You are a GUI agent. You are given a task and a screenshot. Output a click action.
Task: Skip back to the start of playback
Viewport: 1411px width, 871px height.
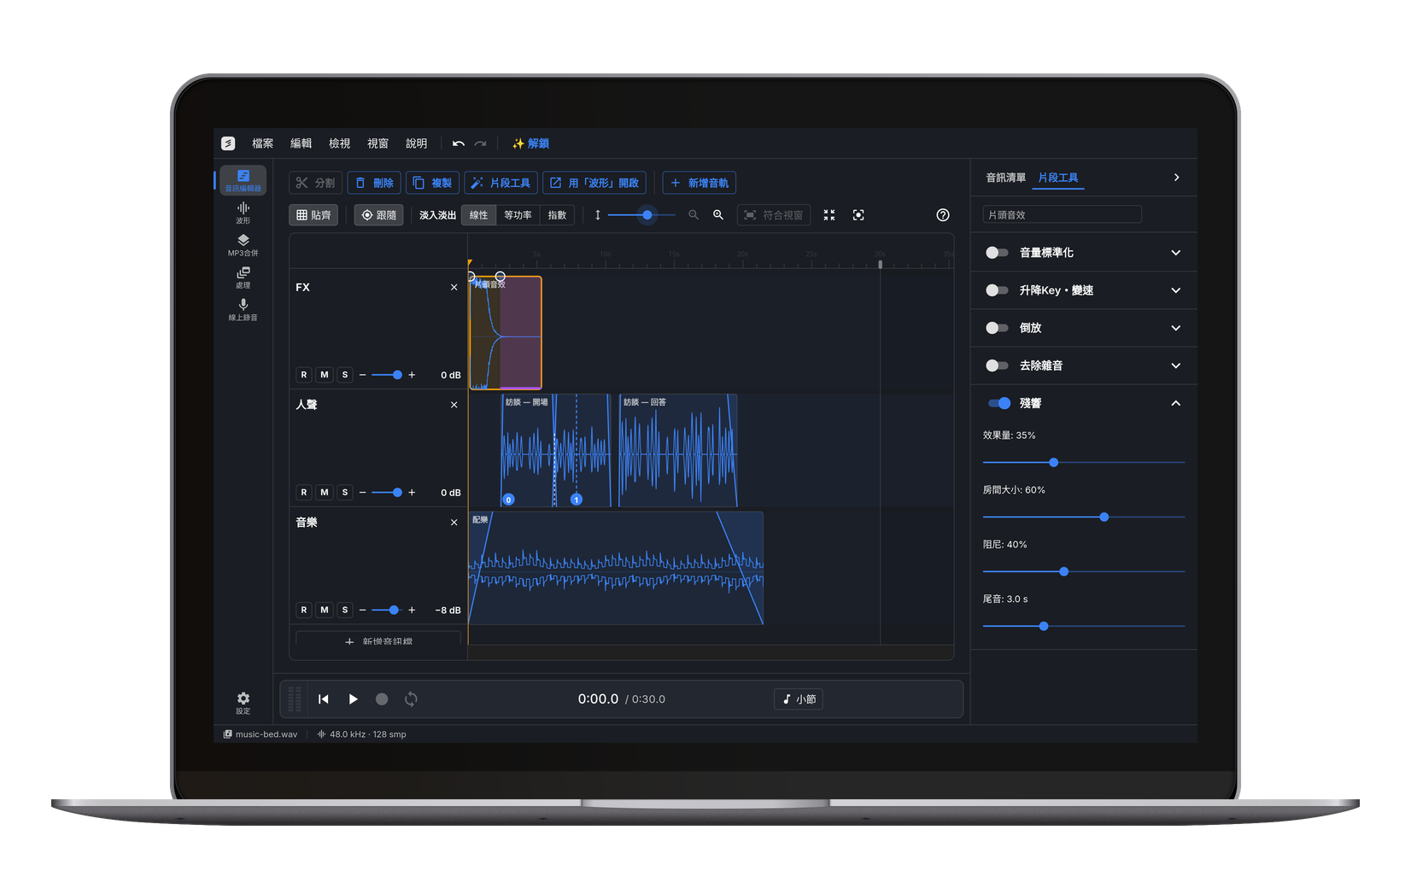(x=324, y=699)
